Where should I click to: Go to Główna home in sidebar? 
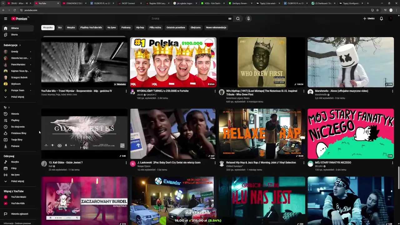click(x=17, y=28)
